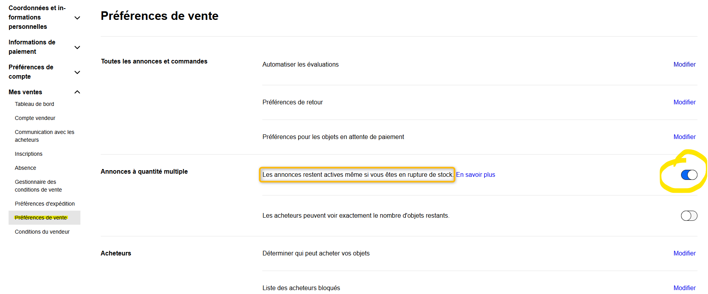
Task: Open the En savoir plus link
Action: click(475, 175)
